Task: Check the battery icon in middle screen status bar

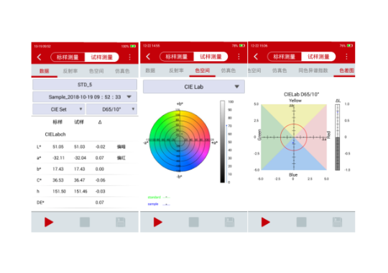Action: [x=242, y=45]
